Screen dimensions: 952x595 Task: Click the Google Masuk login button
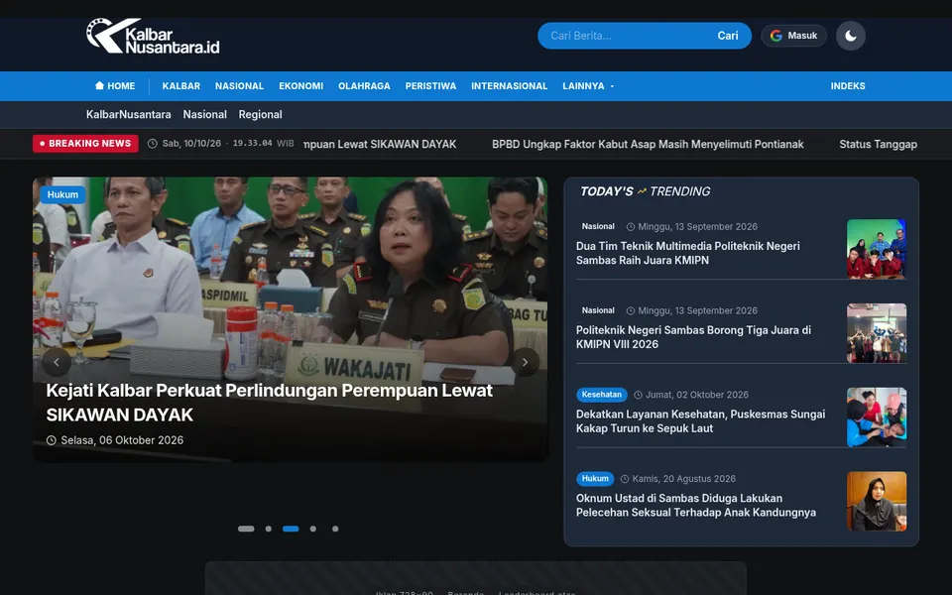point(793,36)
